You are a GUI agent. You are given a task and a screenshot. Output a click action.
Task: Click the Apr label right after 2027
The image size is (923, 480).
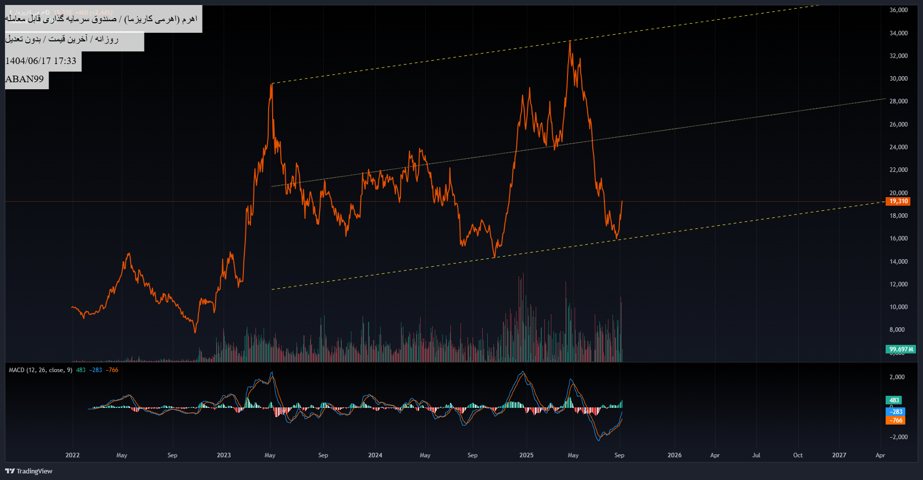[x=880, y=455]
